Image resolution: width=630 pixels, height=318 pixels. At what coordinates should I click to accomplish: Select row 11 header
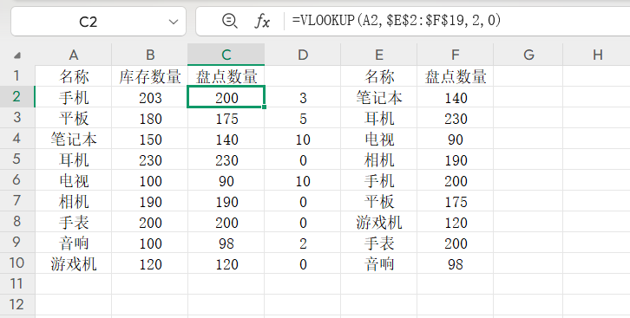(16, 284)
